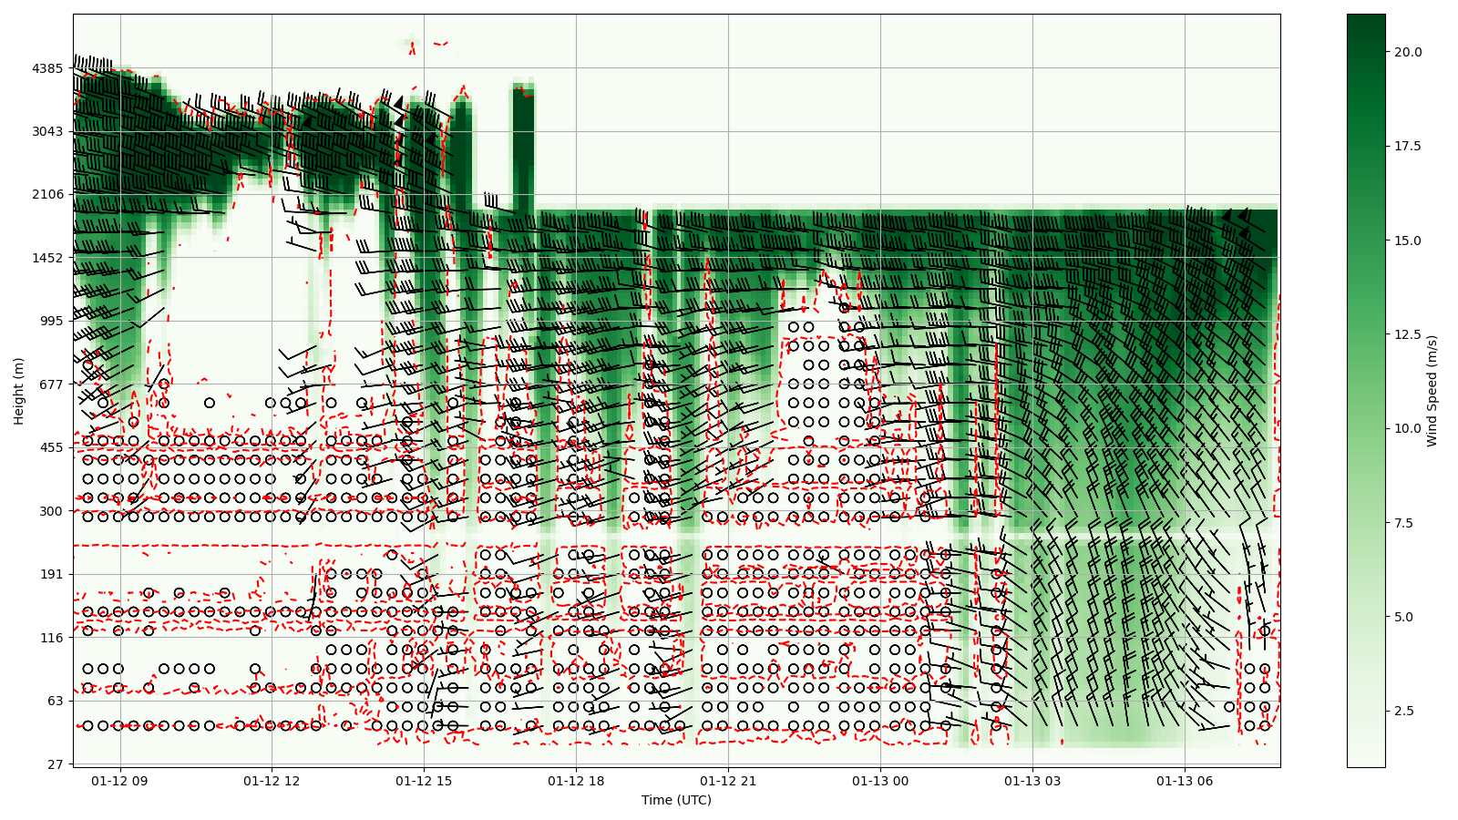Select the 300 height tick label
1458x820 pixels.
pyautogui.click(x=51, y=511)
